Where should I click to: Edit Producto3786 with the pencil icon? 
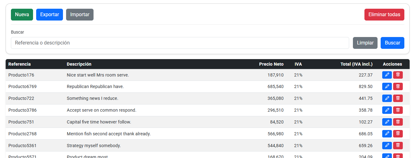coord(387,110)
